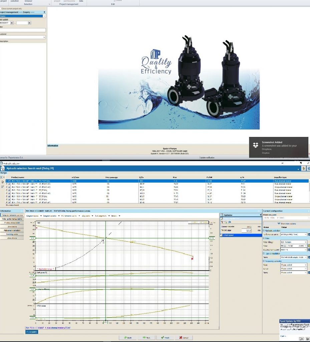Click the info icon next to Electrical connection

(308, 249)
